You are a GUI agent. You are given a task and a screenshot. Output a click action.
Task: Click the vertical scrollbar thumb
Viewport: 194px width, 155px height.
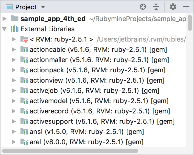(x=190, y=23)
